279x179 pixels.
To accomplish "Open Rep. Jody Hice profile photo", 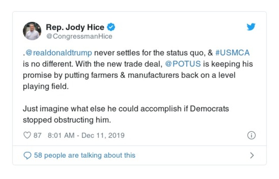I will point(32,31).
